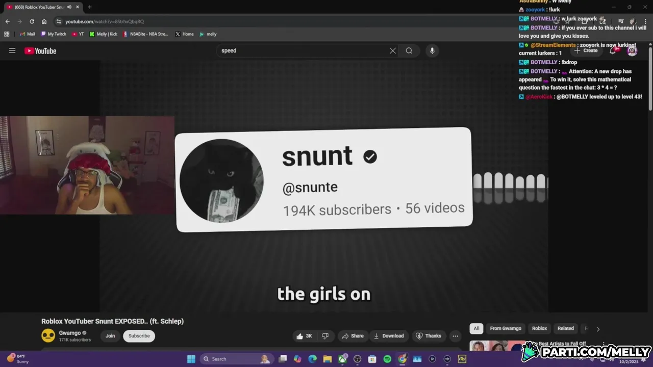Screen dimensions: 653x367
Task: Open Task View on taskbar
Action: tap(283, 359)
